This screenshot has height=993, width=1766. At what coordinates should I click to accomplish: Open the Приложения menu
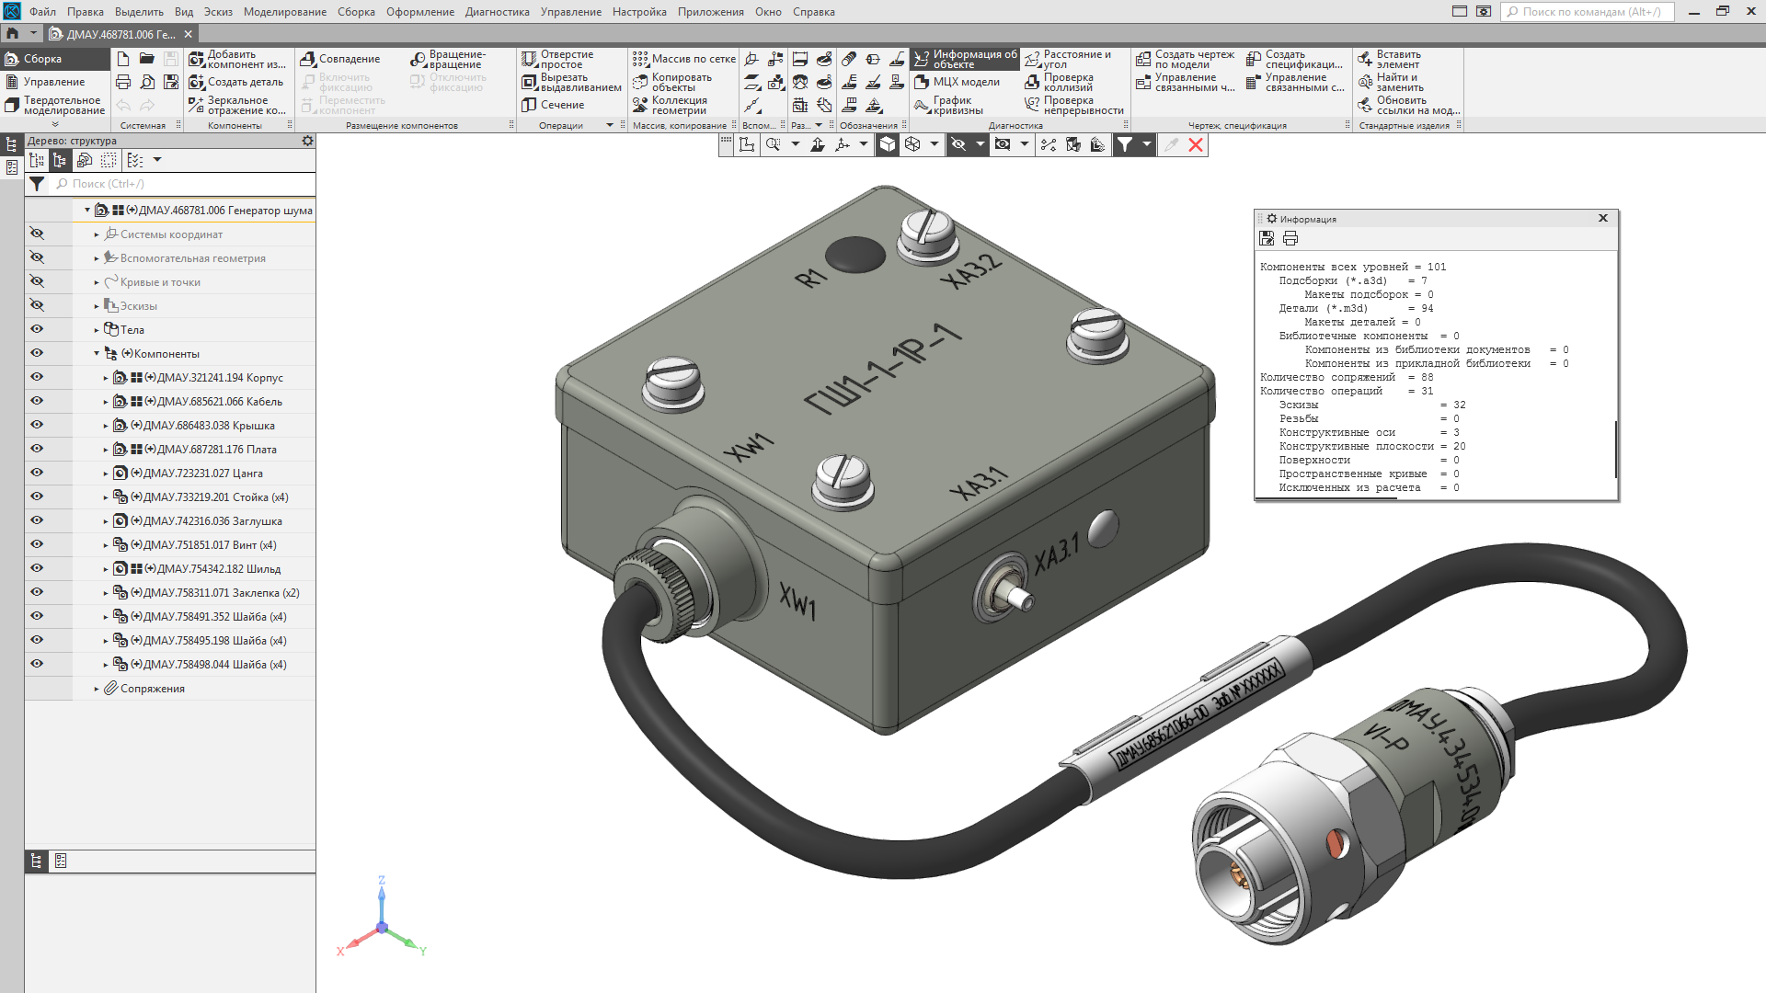(x=711, y=12)
